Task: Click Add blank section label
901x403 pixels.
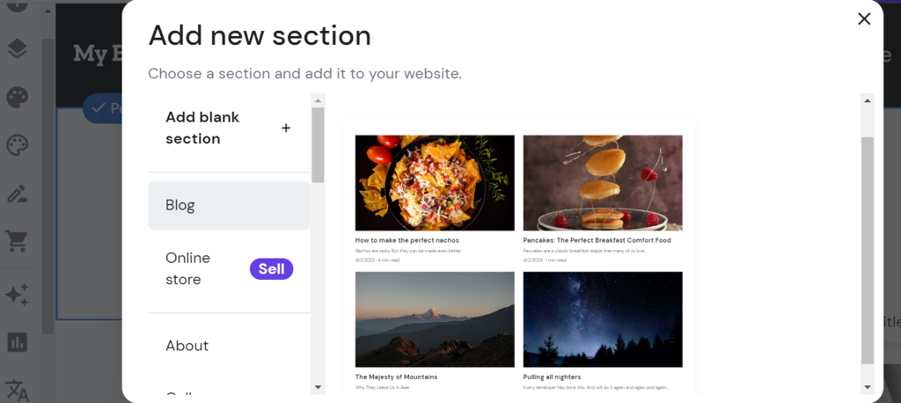Action: coord(203,128)
